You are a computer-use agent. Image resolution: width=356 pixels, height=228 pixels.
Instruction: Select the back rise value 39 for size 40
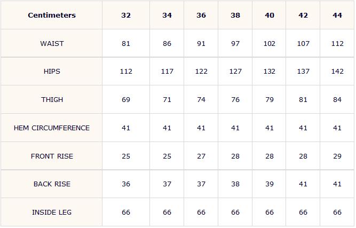pos(270,184)
